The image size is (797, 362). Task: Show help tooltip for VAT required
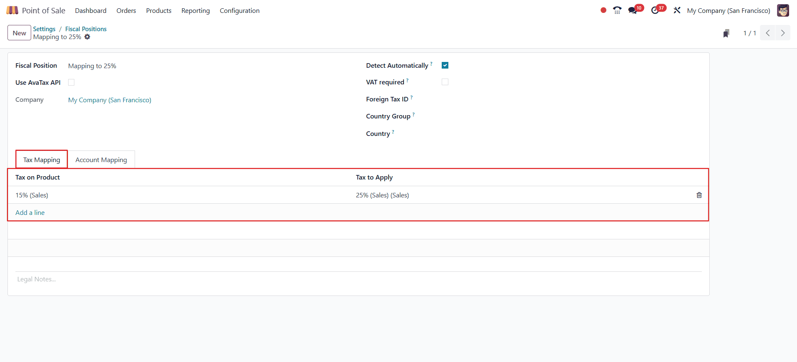[x=407, y=80]
